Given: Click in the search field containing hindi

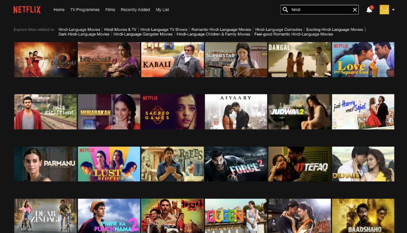Looking at the screenshot, I should click(x=321, y=10).
